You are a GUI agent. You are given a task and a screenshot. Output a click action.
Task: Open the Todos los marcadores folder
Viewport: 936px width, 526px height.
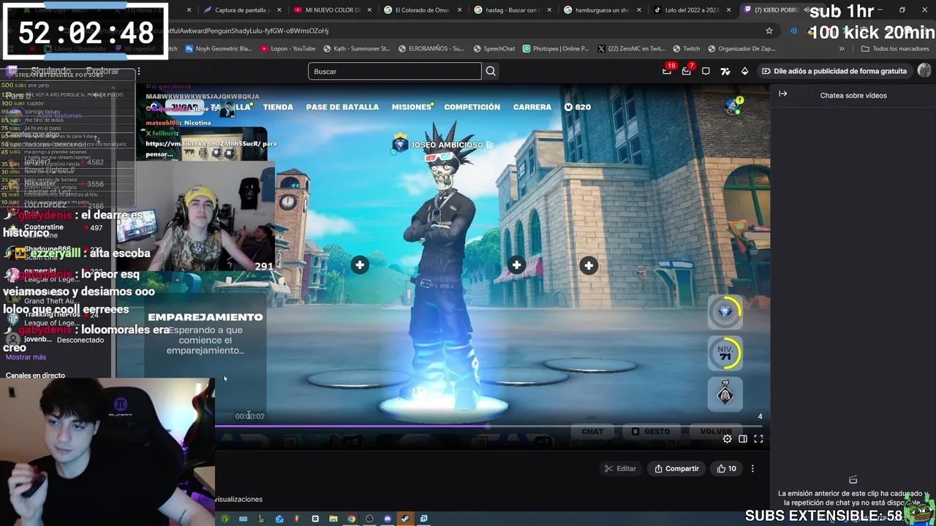point(895,49)
